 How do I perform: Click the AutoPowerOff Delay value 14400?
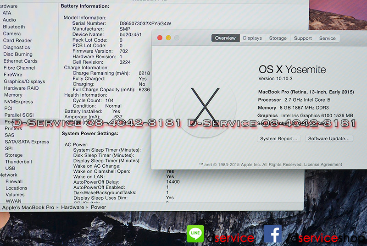[x=173, y=182]
